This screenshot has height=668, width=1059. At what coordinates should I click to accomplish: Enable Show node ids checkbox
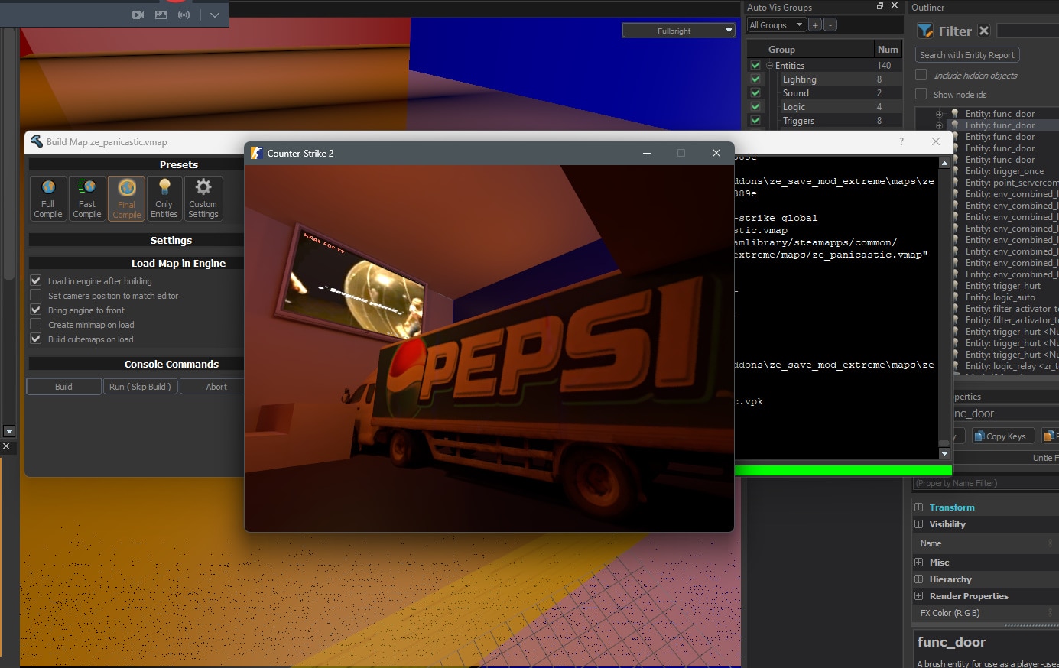(x=921, y=94)
